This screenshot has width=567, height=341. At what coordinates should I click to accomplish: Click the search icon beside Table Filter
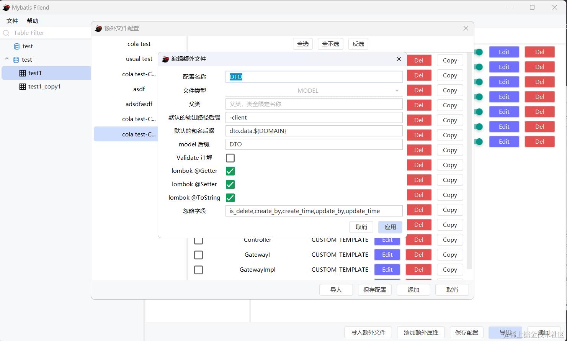pyautogui.click(x=6, y=33)
